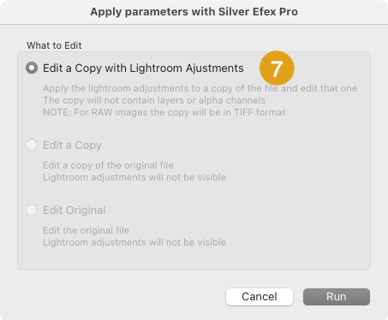Click the NOTE about RAW images TIFF format
Viewport: 388px width, 320px height.
point(164,112)
